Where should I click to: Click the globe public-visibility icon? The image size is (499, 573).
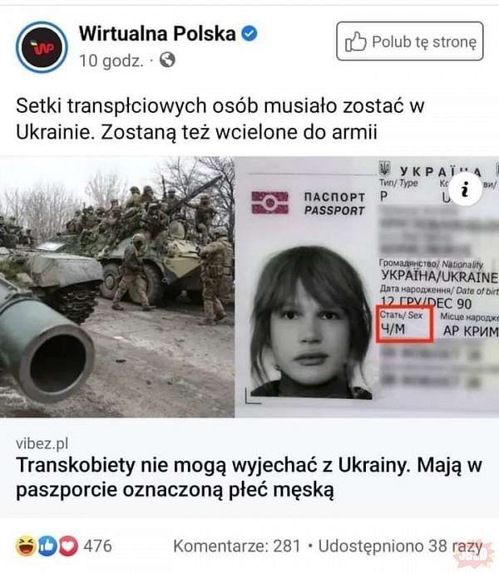pos(167,60)
